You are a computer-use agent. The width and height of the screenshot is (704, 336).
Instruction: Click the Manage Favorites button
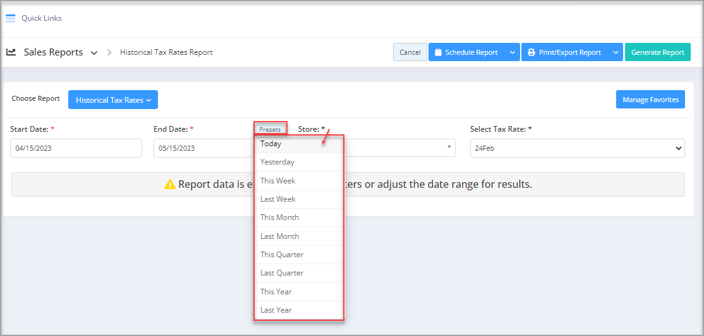coord(650,100)
